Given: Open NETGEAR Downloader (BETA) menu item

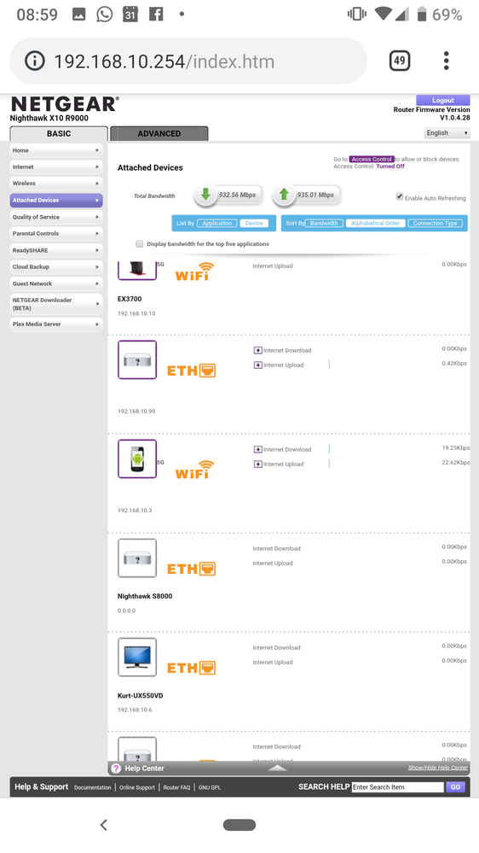Looking at the screenshot, I should pos(56,304).
